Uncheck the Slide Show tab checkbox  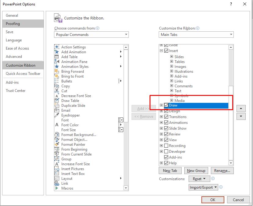click(166, 128)
